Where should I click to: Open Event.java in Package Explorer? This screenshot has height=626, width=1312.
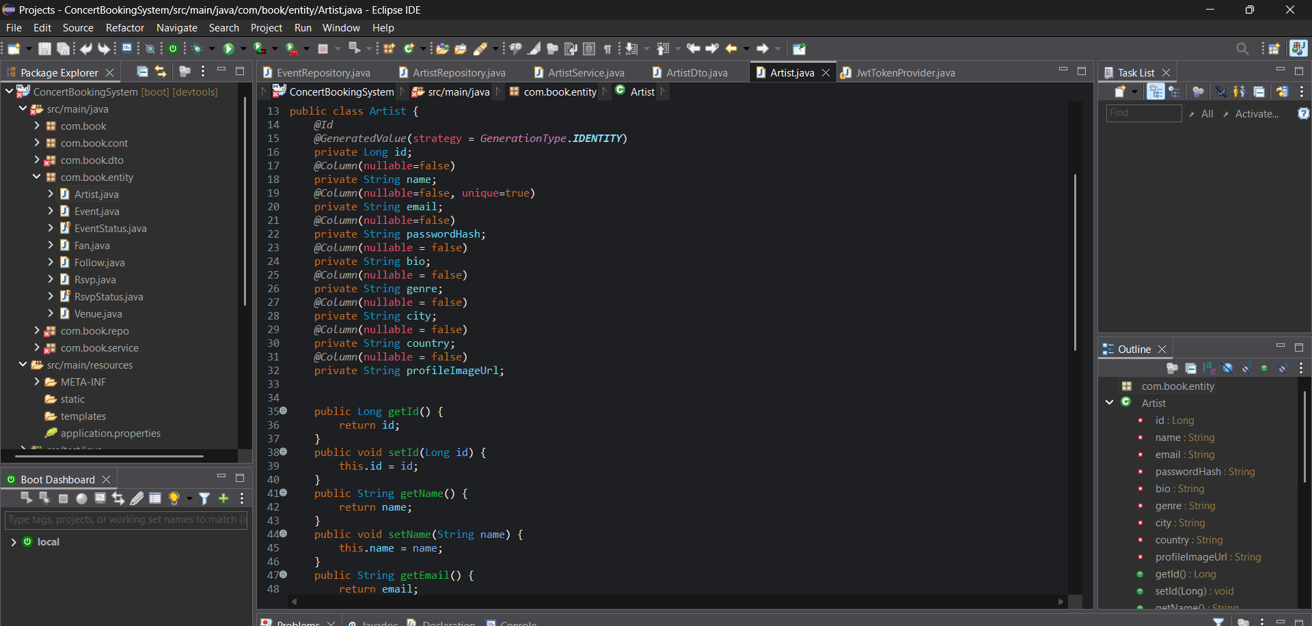tap(96, 212)
